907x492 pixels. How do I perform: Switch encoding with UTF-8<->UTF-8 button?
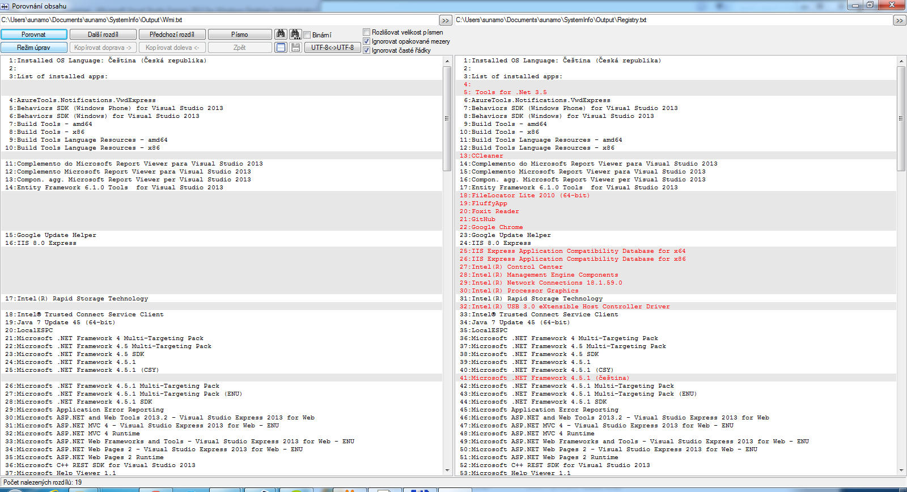tap(333, 48)
